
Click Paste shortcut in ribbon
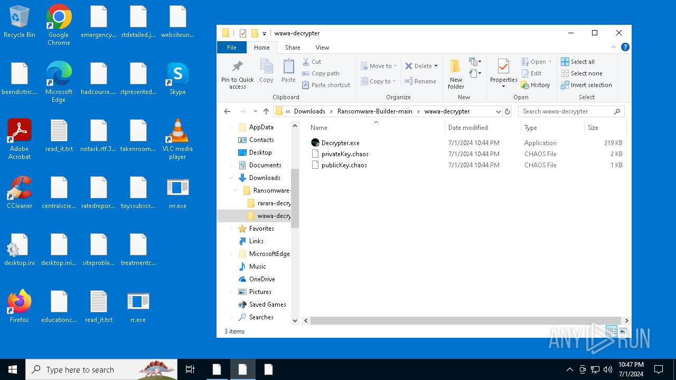pos(326,85)
